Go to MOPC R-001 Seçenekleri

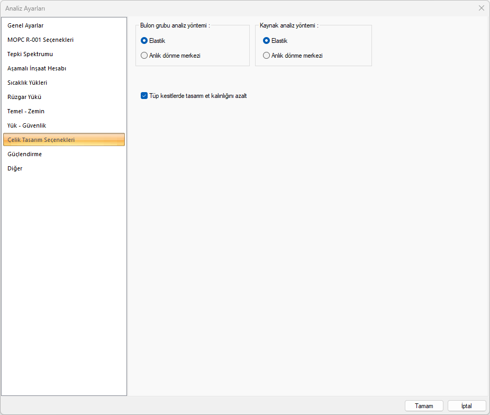coord(40,40)
